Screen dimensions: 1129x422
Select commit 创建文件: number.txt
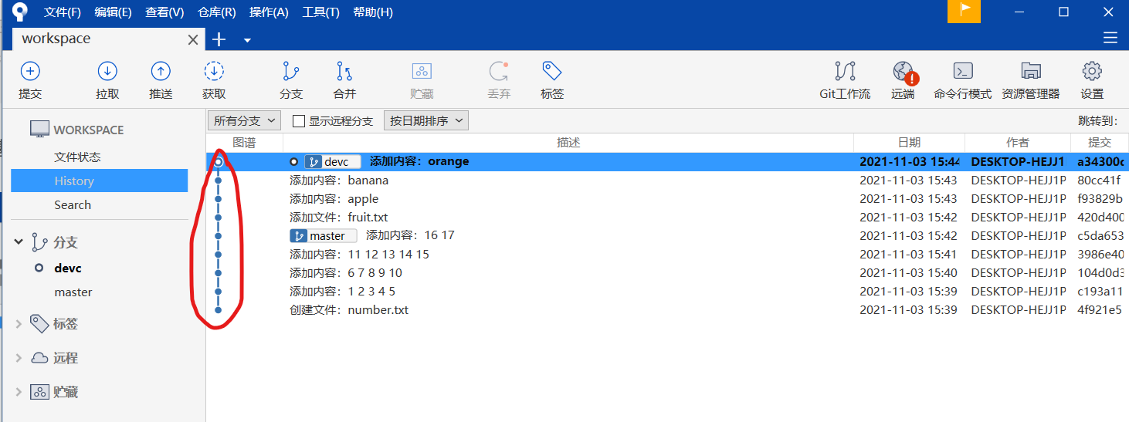[667, 309]
